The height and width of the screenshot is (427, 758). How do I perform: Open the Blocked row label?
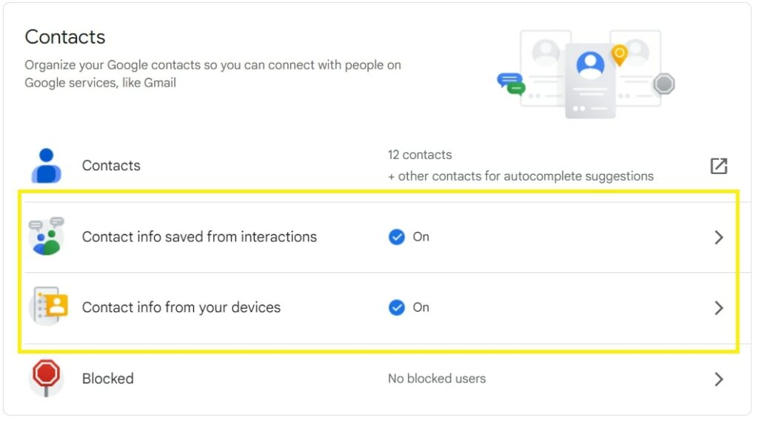tap(108, 378)
